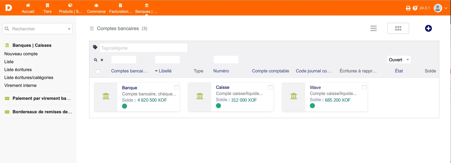Click the printer icon in top bar
The height and width of the screenshot is (163, 451).
pos(408,8)
